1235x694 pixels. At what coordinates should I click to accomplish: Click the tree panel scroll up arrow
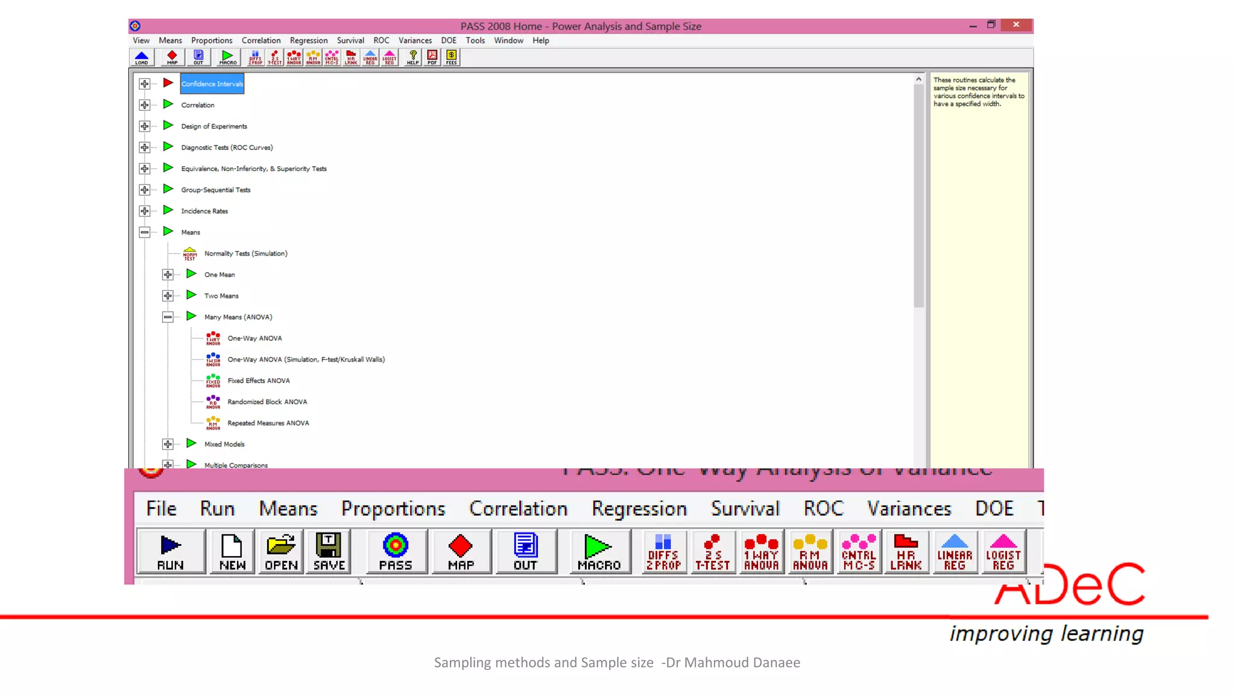tap(918, 80)
